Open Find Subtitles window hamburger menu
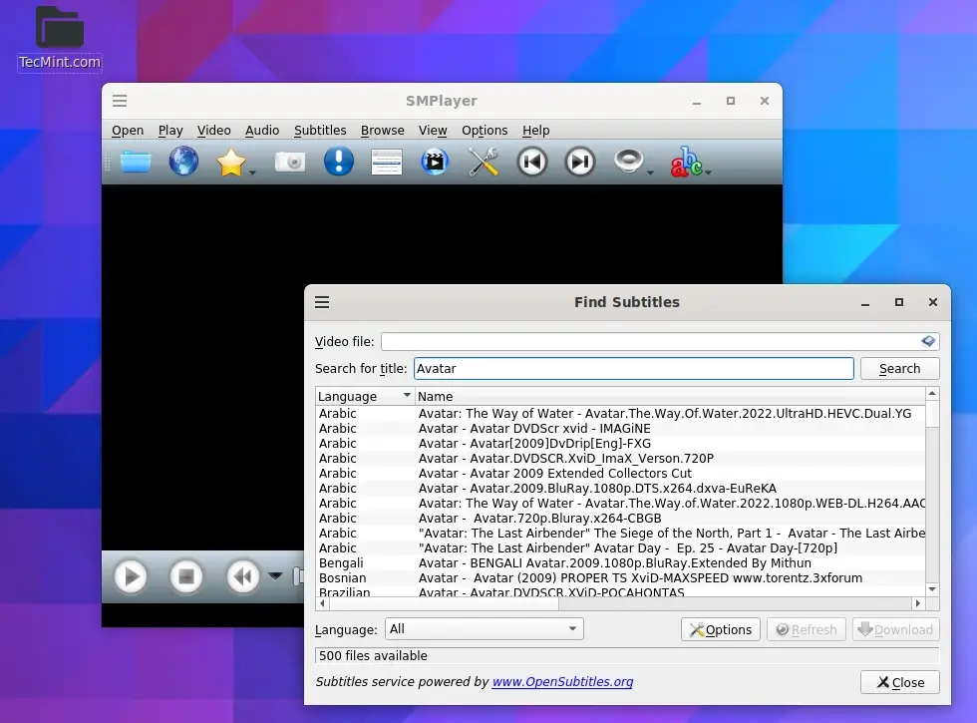 coord(322,302)
